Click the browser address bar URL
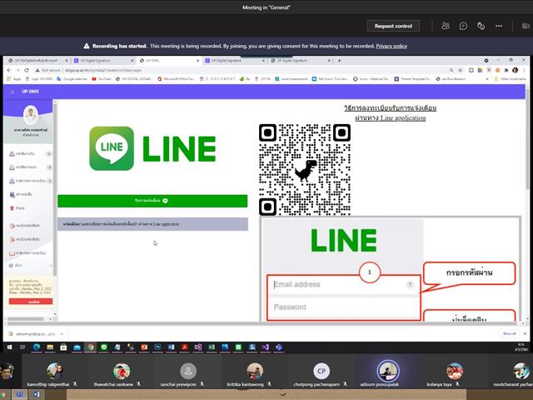 click(103, 70)
